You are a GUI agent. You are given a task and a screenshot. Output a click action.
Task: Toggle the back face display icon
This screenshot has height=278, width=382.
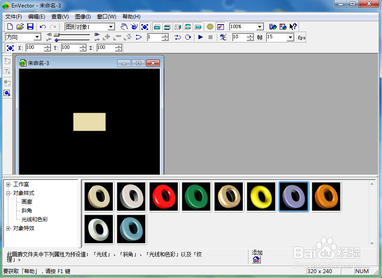[x=198, y=27]
